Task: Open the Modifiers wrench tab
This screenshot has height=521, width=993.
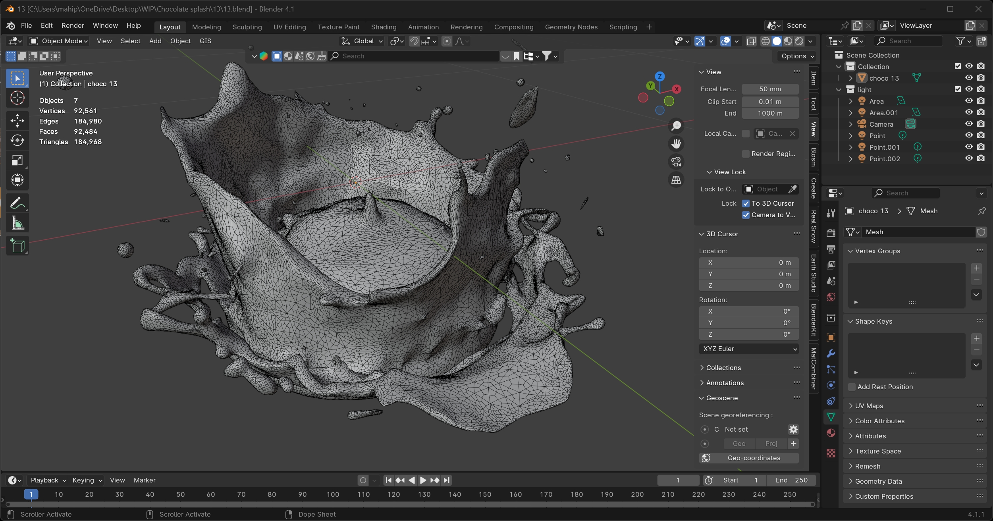Action: 831,353
